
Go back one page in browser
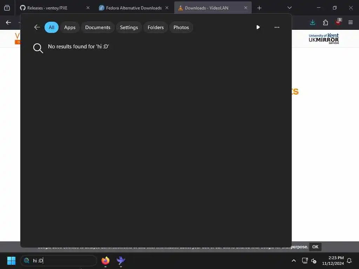coord(8,22)
